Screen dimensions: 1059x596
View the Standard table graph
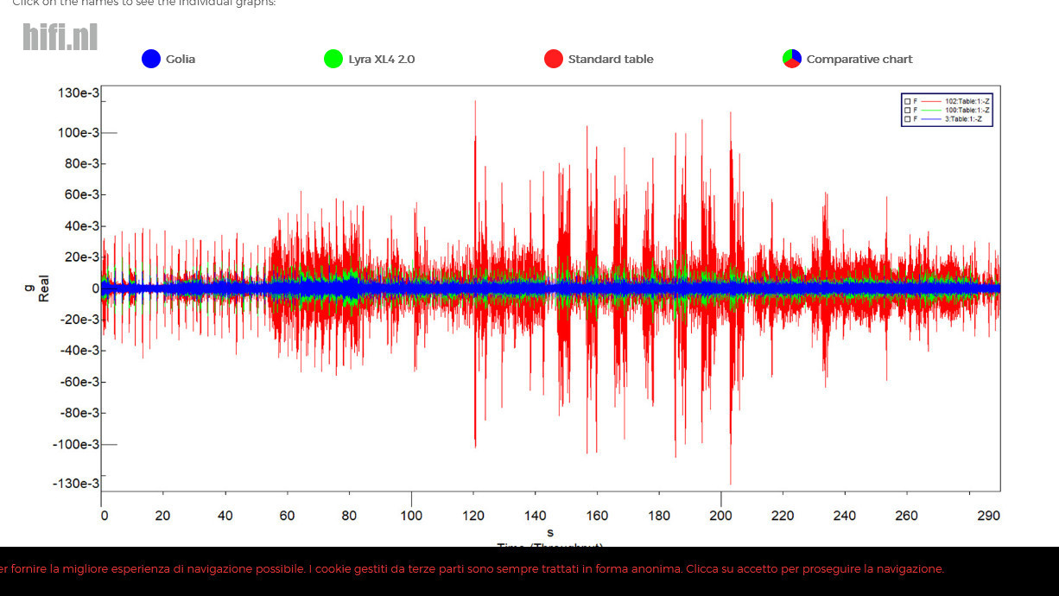(x=611, y=60)
